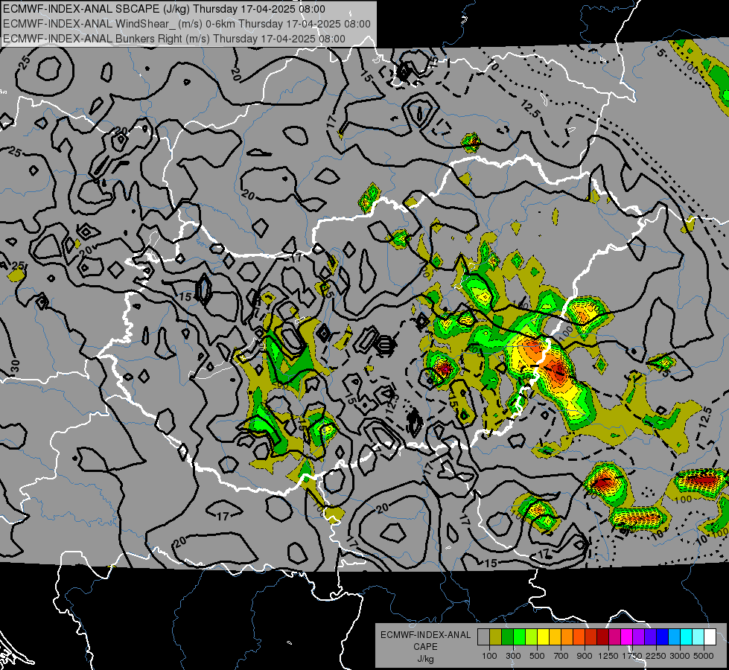Select the pure yellow legend swatch
The height and width of the screenshot is (670, 729).
[x=543, y=636]
